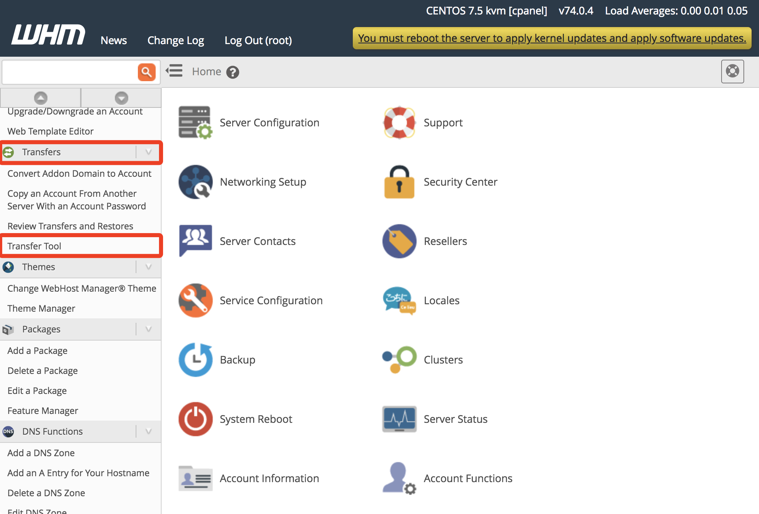Expand the Themes section dropdown
This screenshot has height=514, width=759.
point(149,267)
